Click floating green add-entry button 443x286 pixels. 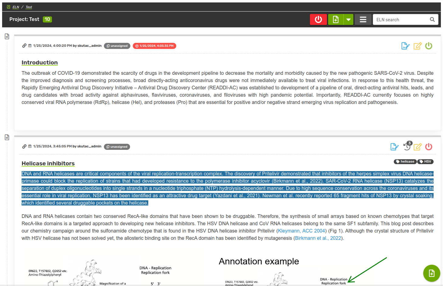431,273
